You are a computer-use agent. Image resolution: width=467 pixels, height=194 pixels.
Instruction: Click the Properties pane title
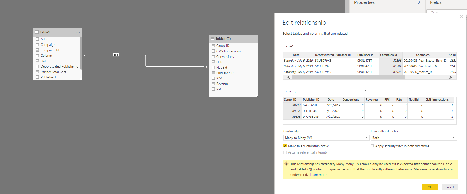[364, 2]
